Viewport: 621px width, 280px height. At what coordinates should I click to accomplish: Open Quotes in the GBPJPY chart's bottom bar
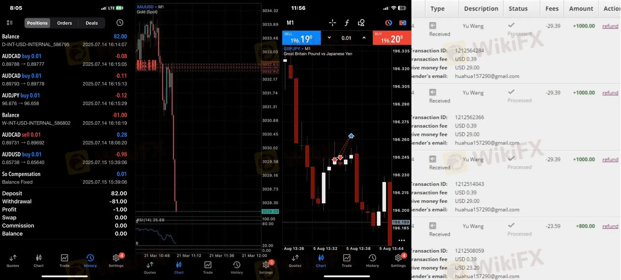click(x=295, y=261)
